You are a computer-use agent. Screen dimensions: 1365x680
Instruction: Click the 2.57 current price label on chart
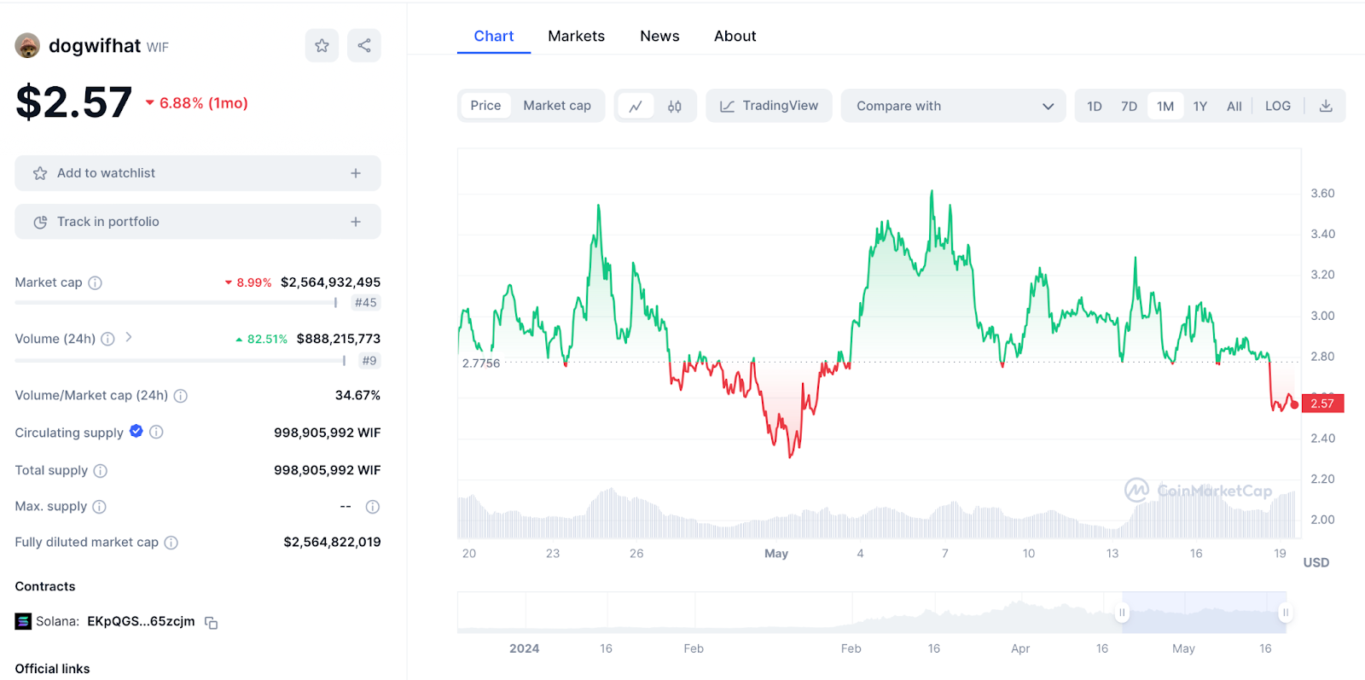pyautogui.click(x=1322, y=404)
